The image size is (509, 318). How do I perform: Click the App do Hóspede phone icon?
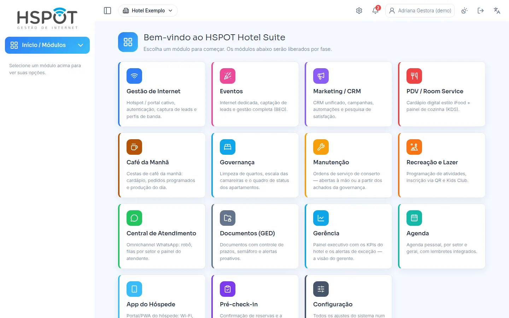pyautogui.click(x=134, y=289)
